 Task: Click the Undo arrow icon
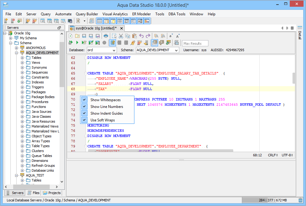pyautogui.click(x=141, y=36)
